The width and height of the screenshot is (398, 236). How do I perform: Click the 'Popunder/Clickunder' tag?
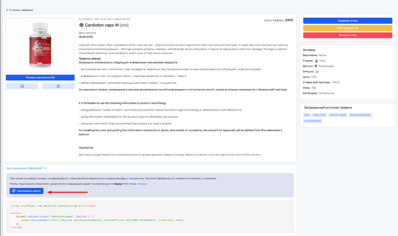[360, 115]
